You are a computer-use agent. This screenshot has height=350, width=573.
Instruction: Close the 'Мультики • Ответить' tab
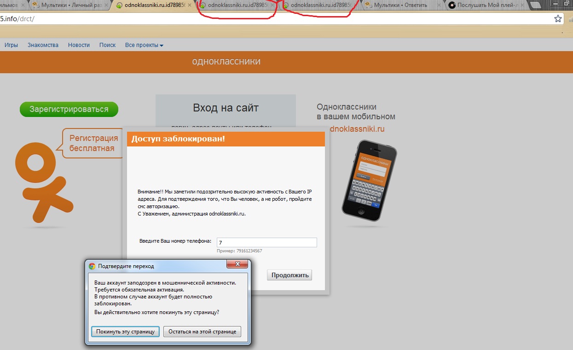[439, 6]
